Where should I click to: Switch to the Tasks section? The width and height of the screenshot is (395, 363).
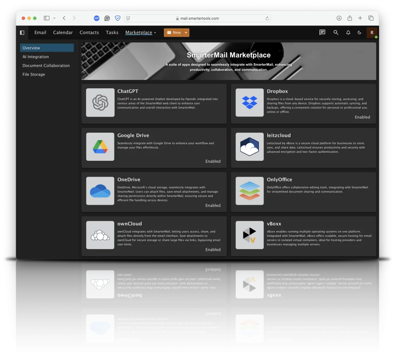click(112, 32)
